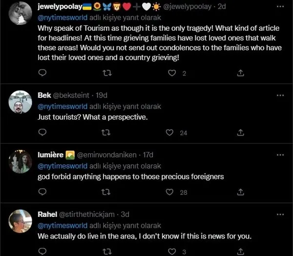Like jewelypoolay's tweet with 2 likes
Screen dimensions: 293x256
click(171, 73)
